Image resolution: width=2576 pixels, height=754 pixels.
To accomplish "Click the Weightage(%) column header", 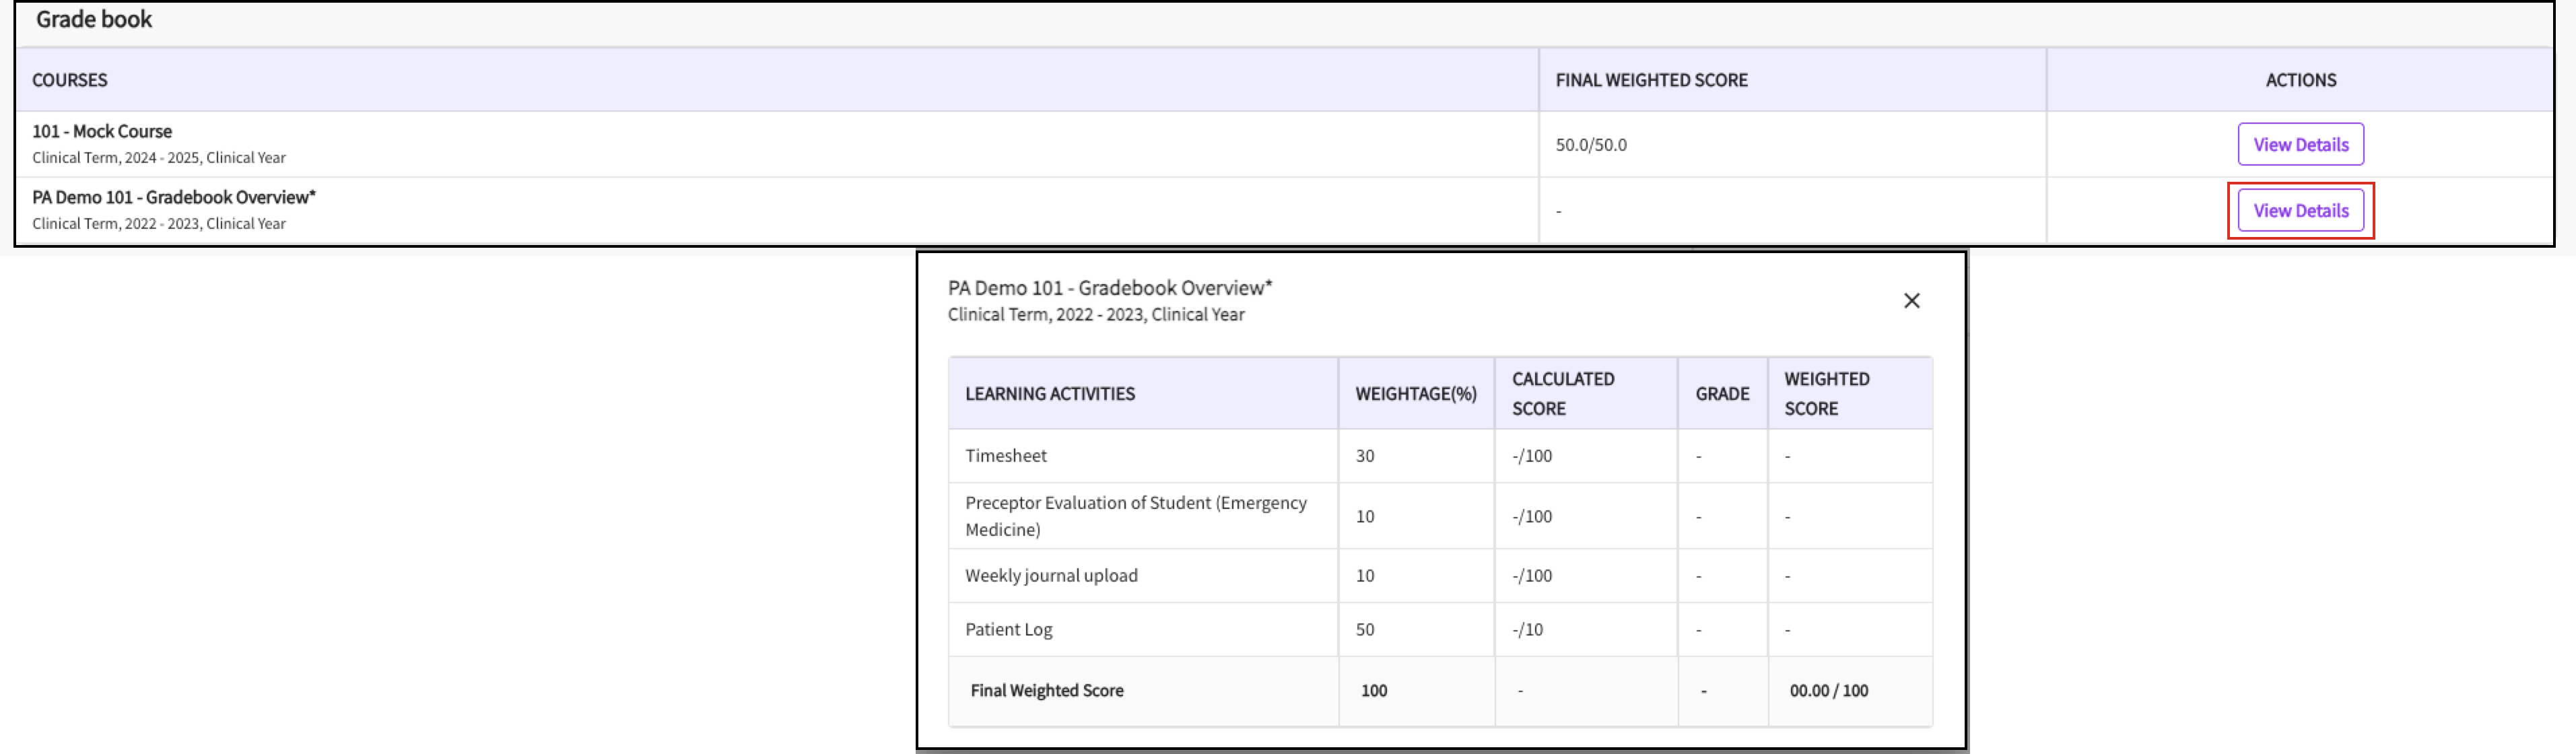I will (x=1415, y=394).
